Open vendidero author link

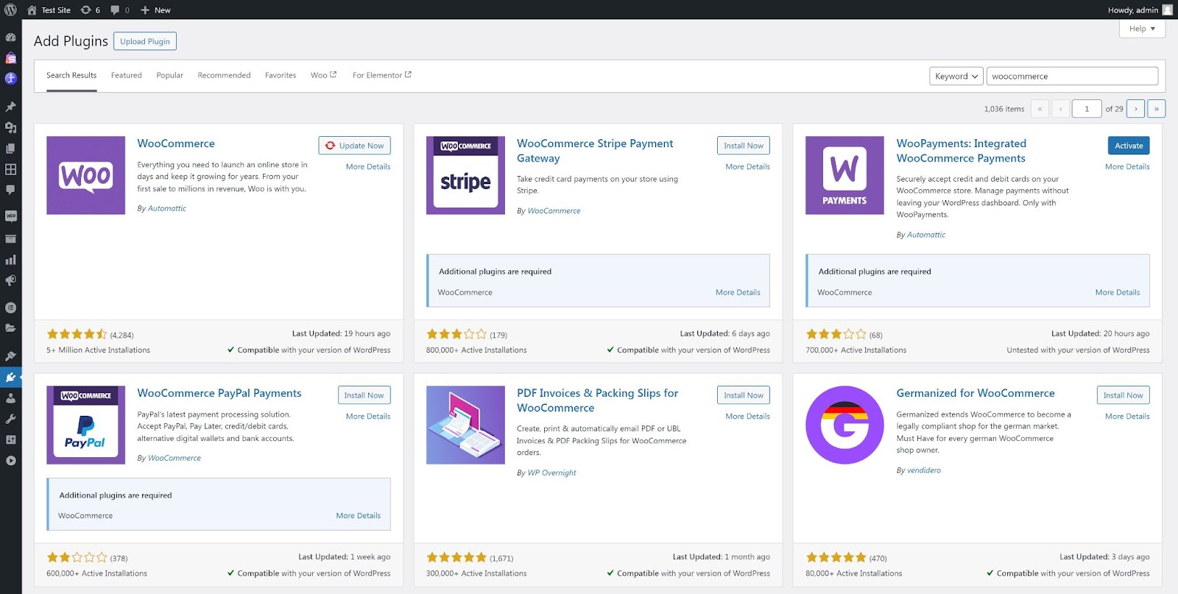pos(924,470)
